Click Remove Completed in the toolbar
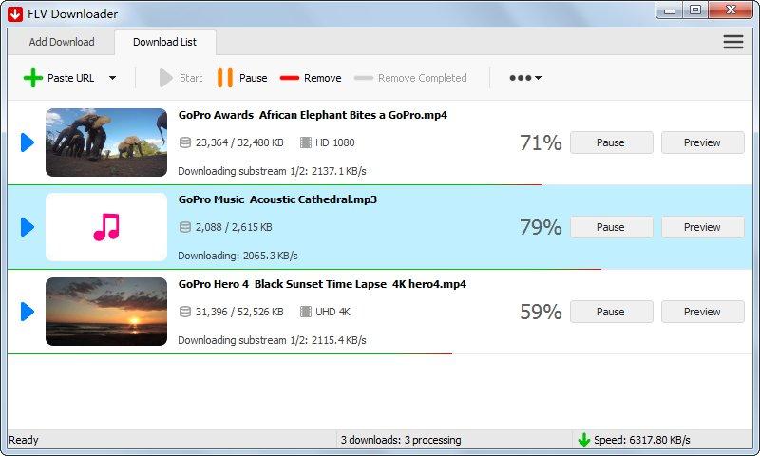Screen dimensions: 760x456 pyautogui.click(x=410, y=78)
